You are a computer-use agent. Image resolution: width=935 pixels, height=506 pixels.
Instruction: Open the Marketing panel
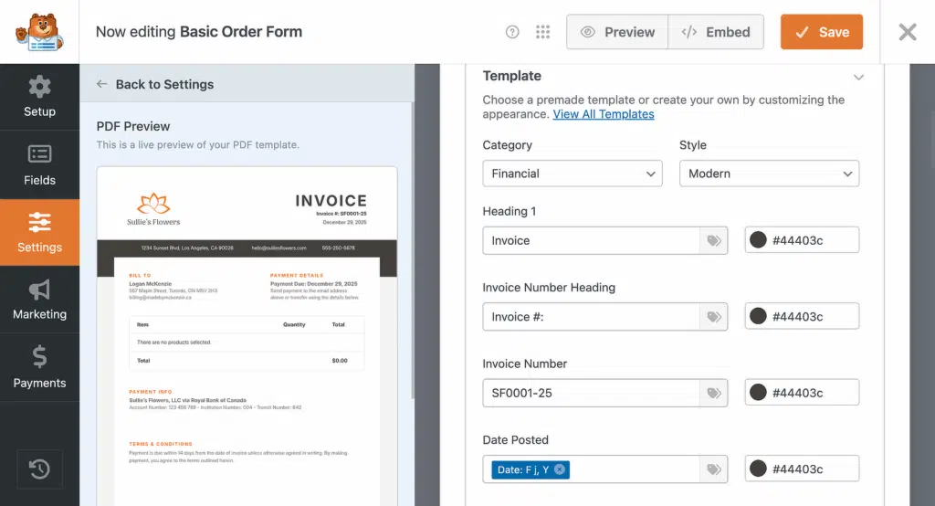tap(39, 300)
